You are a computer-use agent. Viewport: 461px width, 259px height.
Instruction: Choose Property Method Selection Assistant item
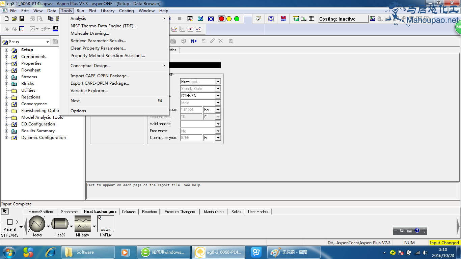(x=114, y=56)
